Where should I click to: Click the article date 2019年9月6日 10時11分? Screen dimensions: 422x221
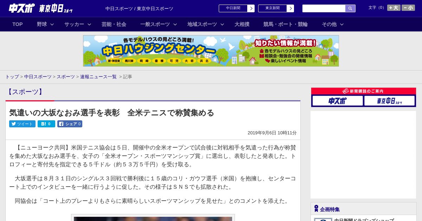[x=272, y=133]
